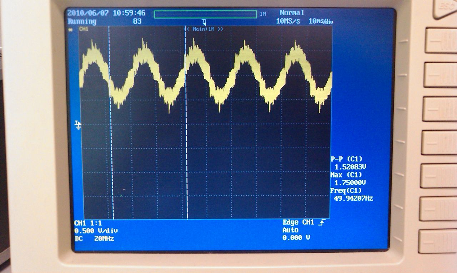Viewport: 457px width, 273px height.
Task: Select the "Auto" trigger mode text
Action: pyautogui.click(x=290, y=230)
